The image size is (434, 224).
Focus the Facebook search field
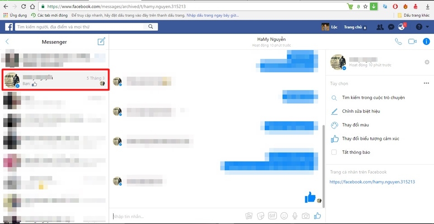(79, 27)
